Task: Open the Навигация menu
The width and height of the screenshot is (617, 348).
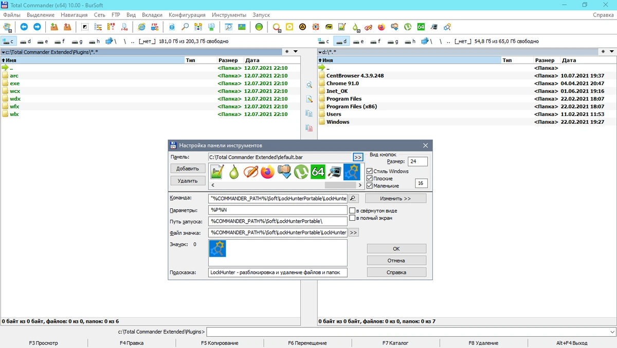Action: tap(74, 15)
